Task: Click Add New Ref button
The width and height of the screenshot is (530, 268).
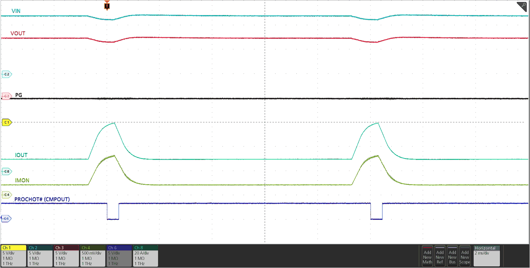Action: (x=440, y=256)
